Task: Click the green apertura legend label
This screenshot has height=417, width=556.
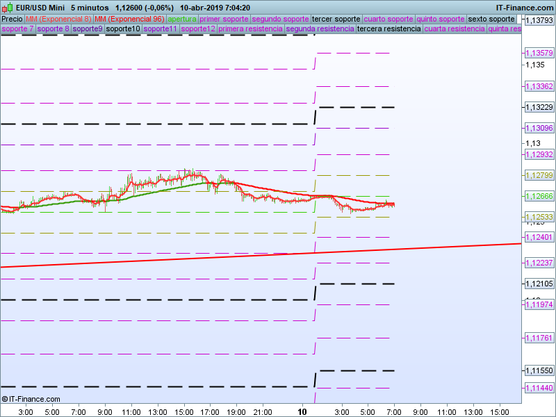Action: [182, 19]
